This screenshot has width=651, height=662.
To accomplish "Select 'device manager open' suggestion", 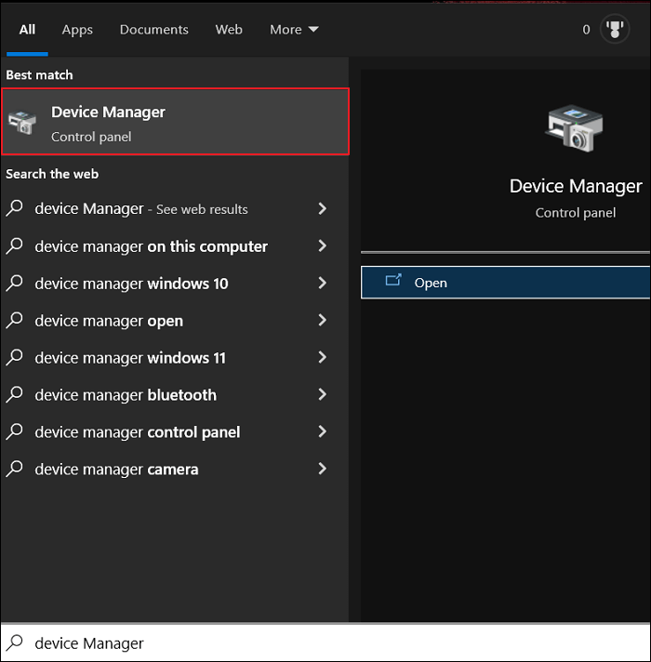I will 169,321.
